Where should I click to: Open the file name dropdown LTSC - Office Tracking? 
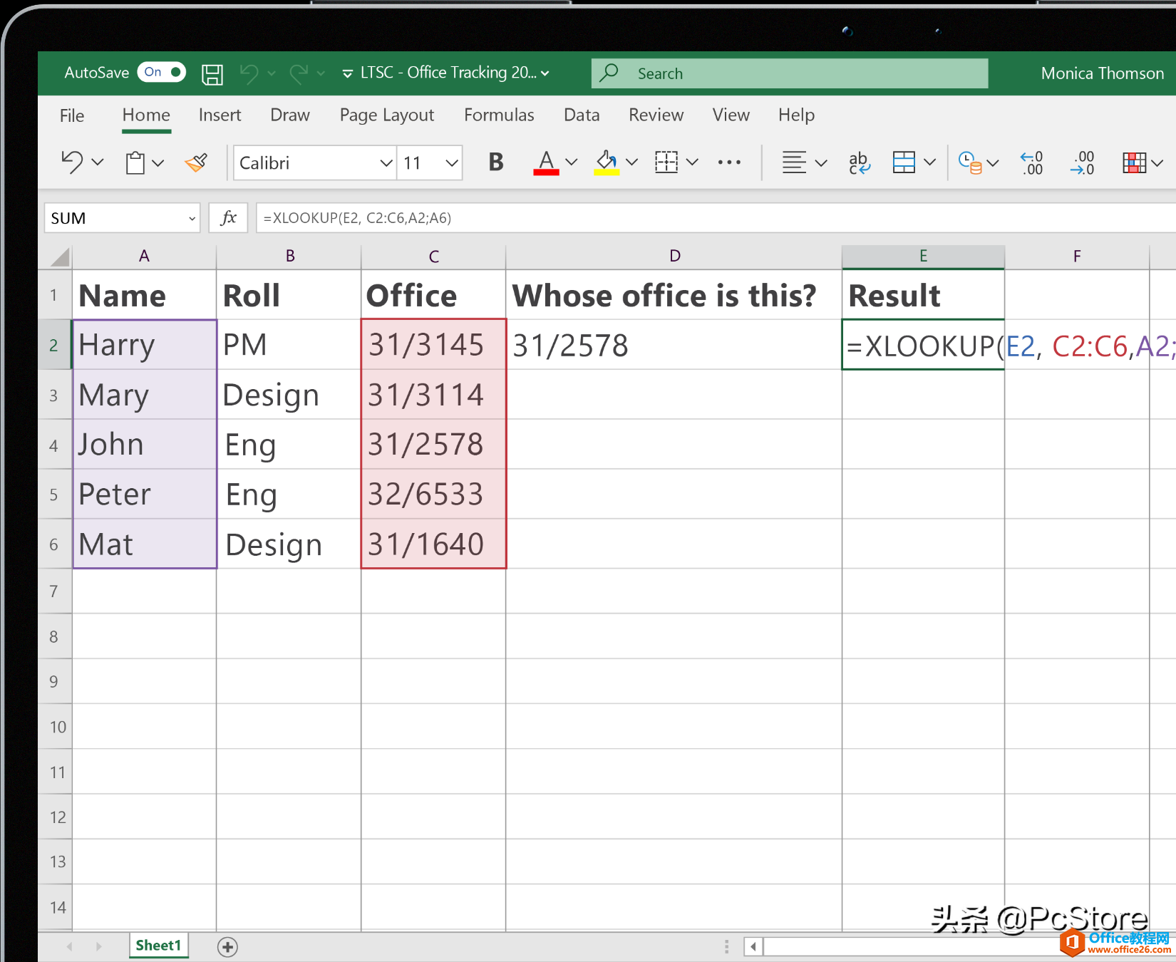click(x=455, y=73)
